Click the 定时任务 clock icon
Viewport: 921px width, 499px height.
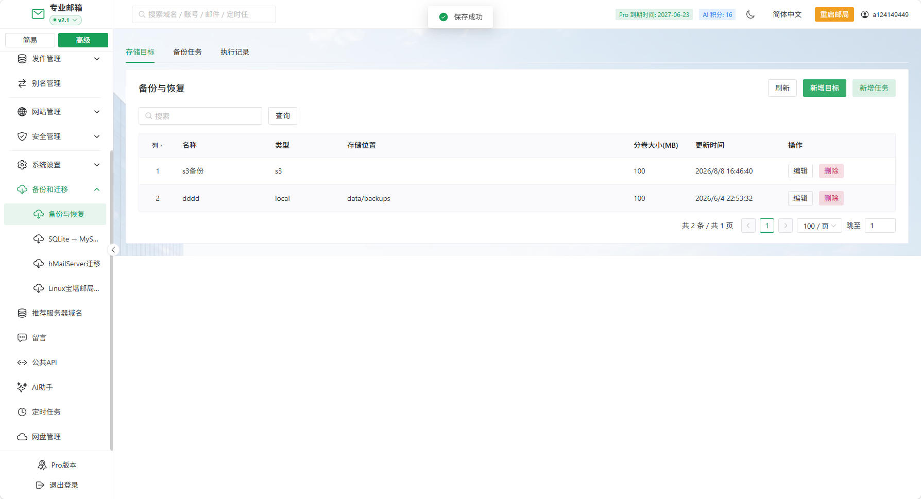tap(22, 412)
